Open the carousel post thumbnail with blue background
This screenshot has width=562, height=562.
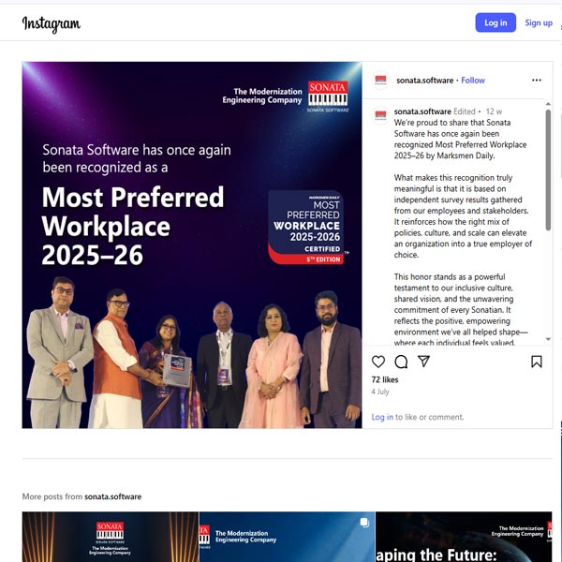click(288, 537)
